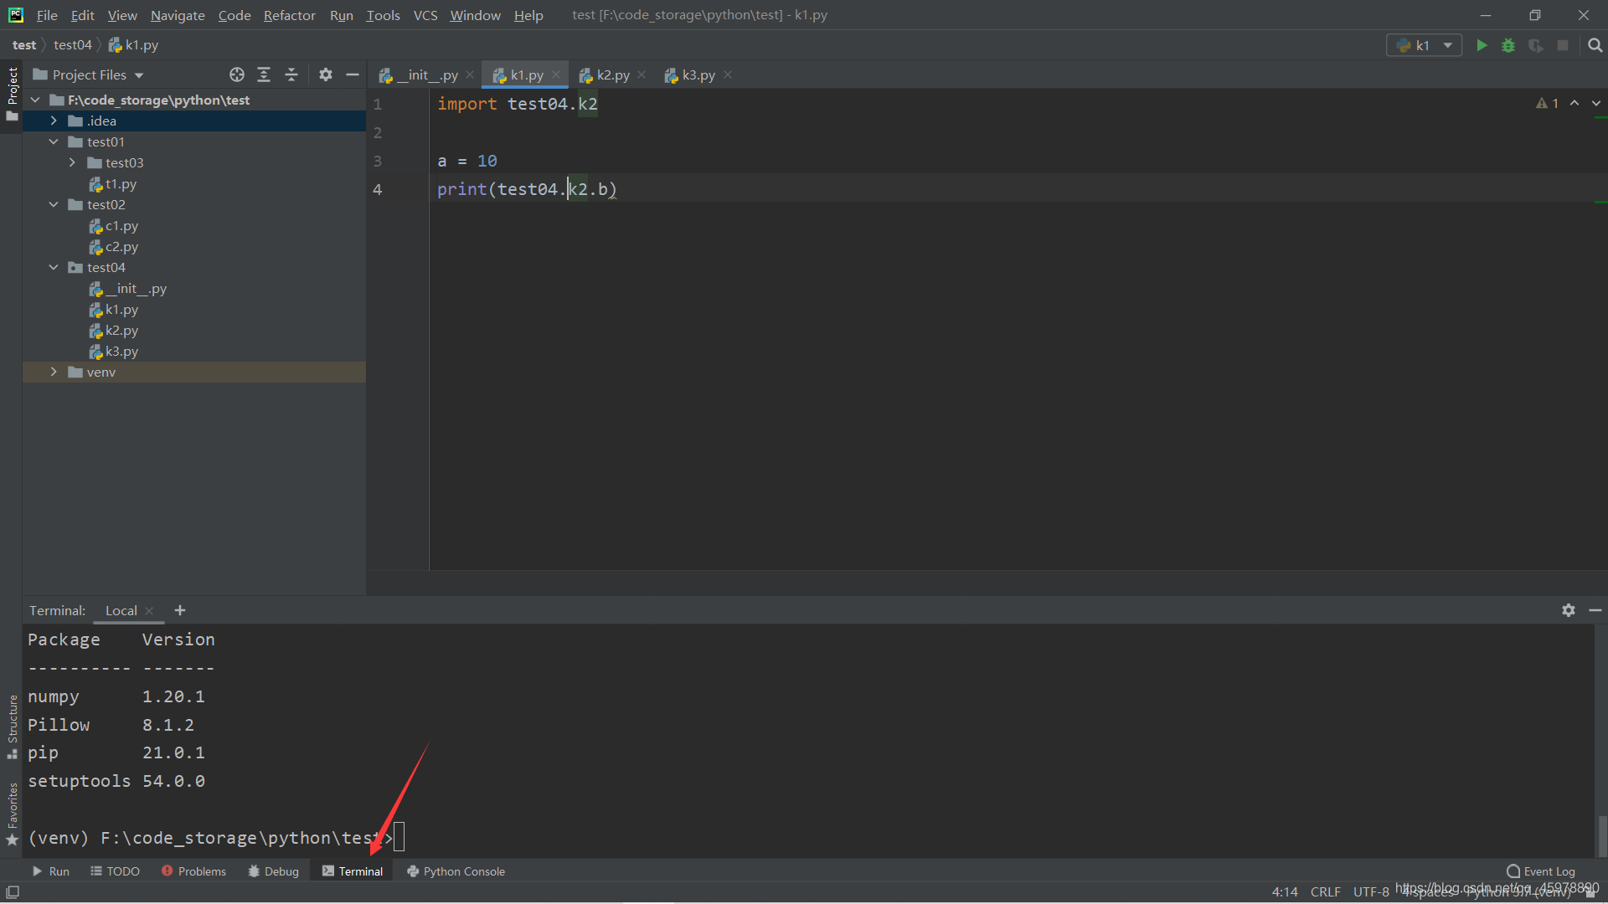
Task: Collapse the root project folder
Action: pyautogui.click(x=35, y=100)
